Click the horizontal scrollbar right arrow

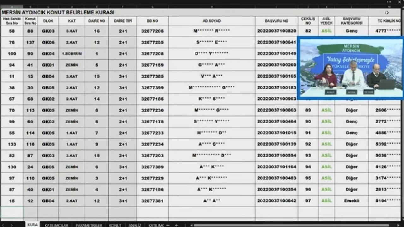(x=399, y=225)
